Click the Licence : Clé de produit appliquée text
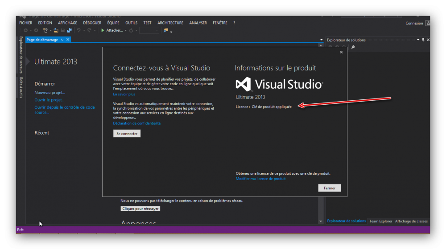The image size is (446, 250). click(x=264, y=107)
